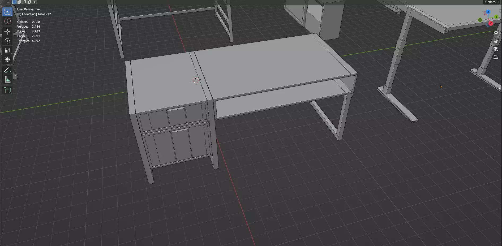Click the Edges '4,287' statistic
Screen dimensions: 502x246
coord(36,31)
